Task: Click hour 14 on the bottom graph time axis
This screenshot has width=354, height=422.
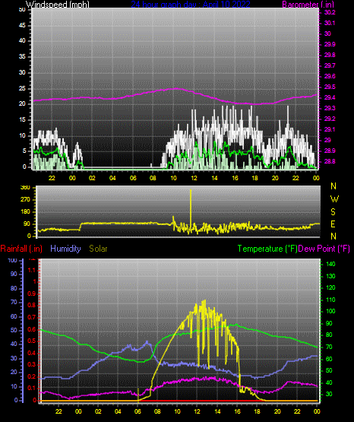Action: 217,411
